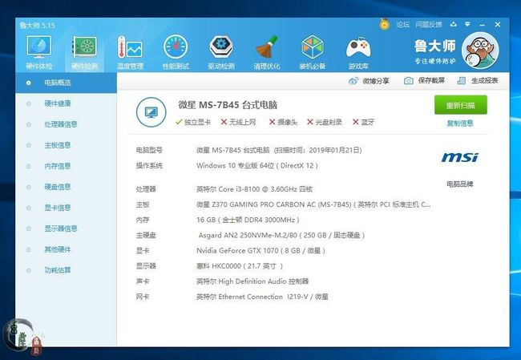
Task: Click the Core i3-8100 @ 3.60GHz processor value
Action: coord(254,189)
